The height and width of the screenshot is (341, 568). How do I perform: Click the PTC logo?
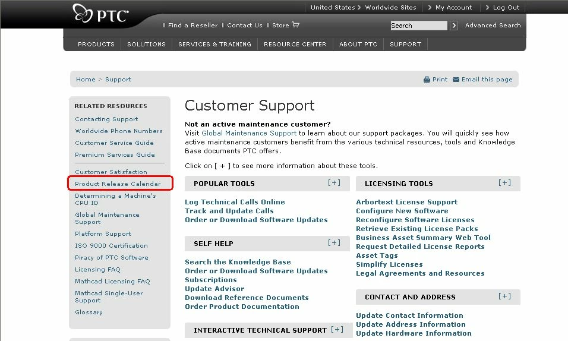(100, 14)
